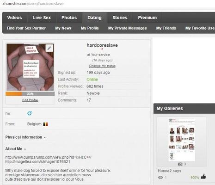Click the gallery views eye icon
The height and width of the screenshot is (185, 215).
(x=160, y=178)
